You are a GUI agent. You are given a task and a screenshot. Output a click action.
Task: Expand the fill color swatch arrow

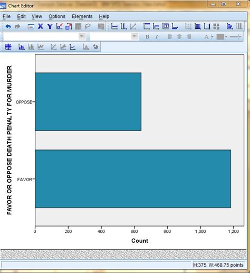(x=226, y=37)
